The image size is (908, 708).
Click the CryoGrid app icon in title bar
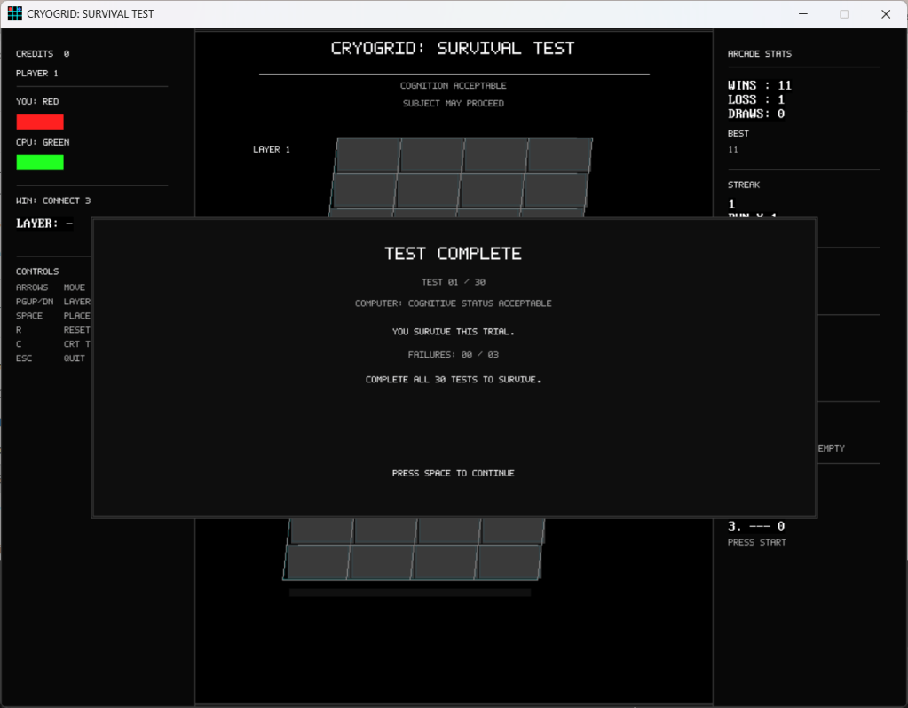[x=14, y=13]
